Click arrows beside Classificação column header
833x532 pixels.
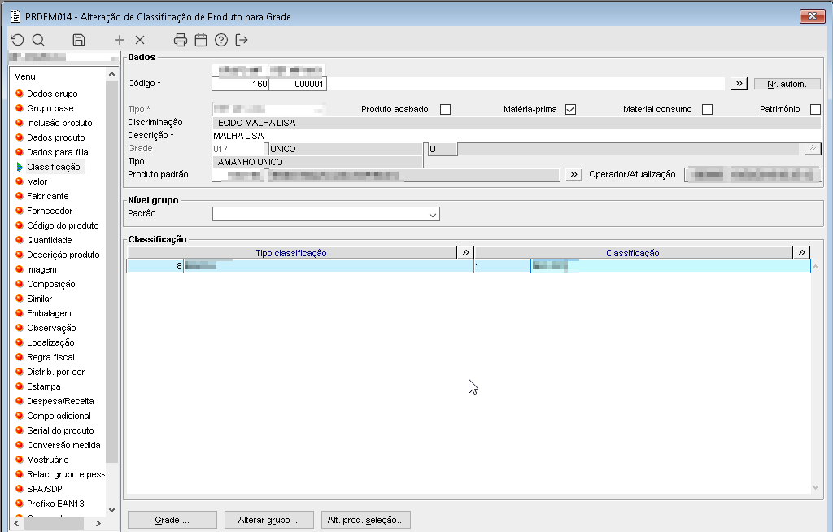[801, 252]
